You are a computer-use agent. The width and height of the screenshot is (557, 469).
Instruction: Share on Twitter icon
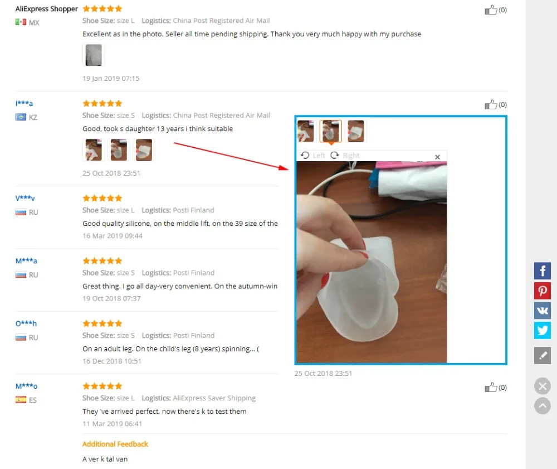[x=542, y=331]
